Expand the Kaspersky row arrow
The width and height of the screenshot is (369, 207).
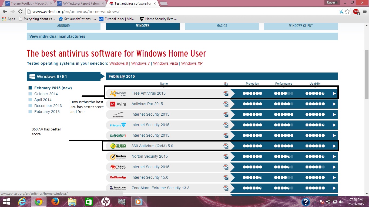pyautogui.click(x=334, y=136)
